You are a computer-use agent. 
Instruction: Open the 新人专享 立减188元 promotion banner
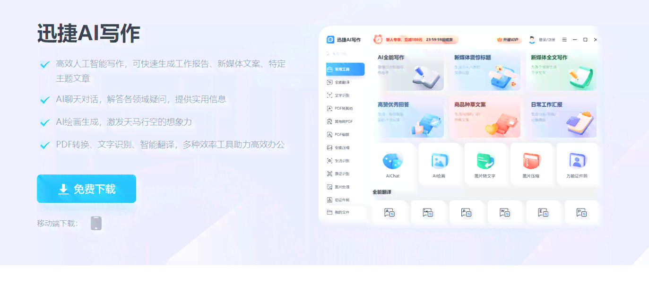[x=415, y=40]
